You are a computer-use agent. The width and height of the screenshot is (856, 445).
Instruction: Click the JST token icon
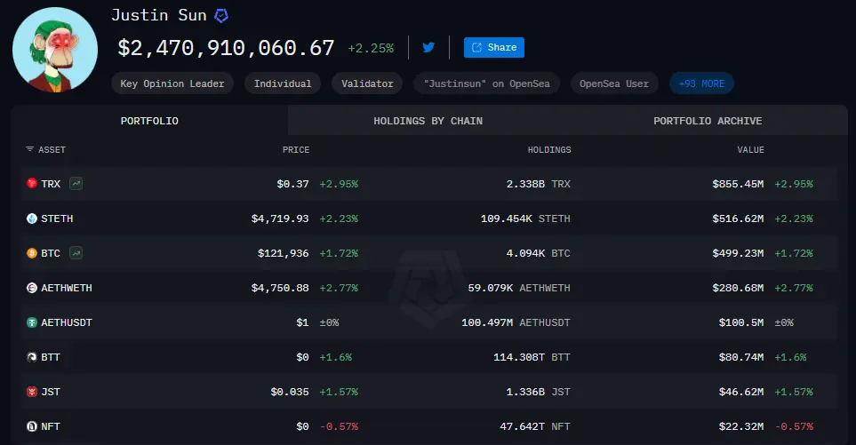click(x=32, y=392)
